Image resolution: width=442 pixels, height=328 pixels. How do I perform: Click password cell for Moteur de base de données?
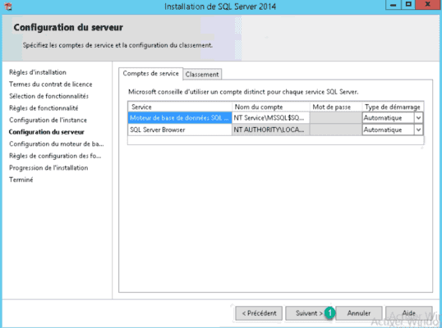tap(335, 118)
